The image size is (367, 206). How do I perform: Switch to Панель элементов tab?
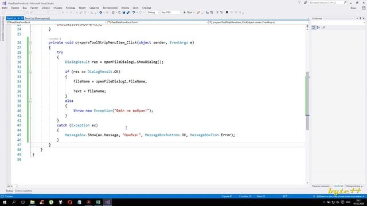click(x=321, y=186)
